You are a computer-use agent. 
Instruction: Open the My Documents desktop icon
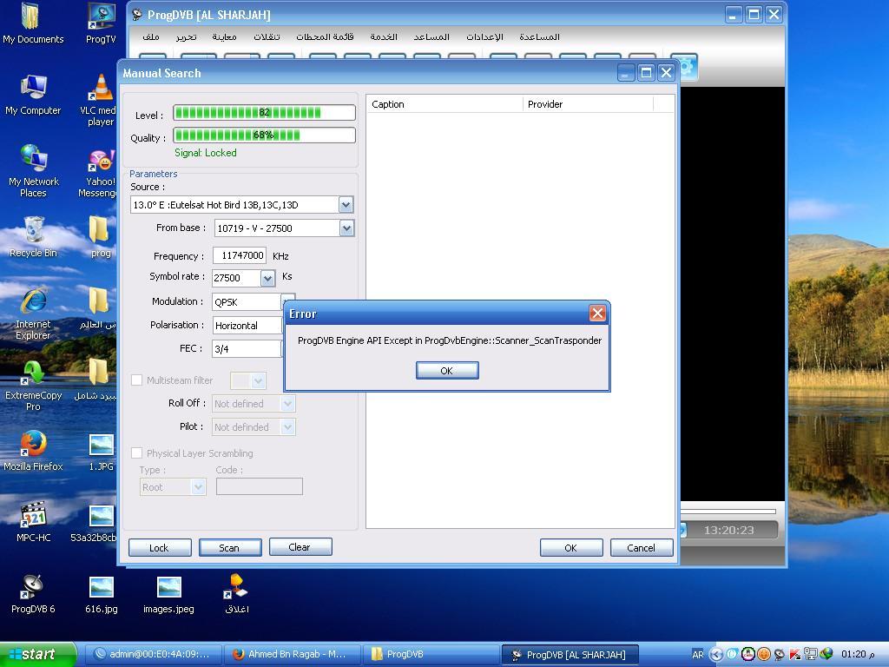pos(33,23)
